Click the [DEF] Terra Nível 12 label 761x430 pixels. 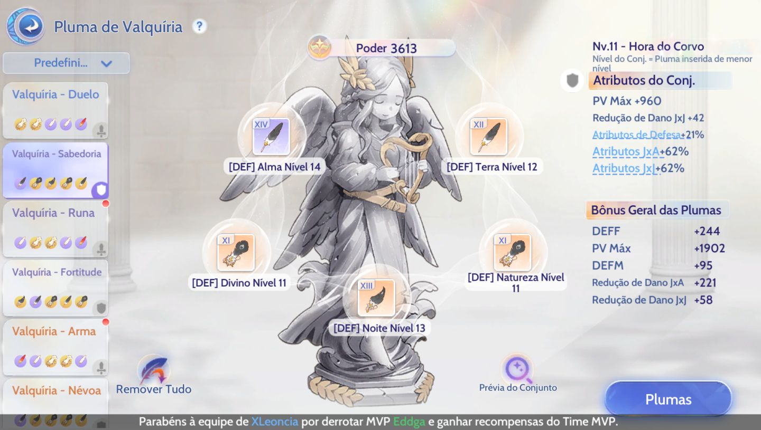tap(491, 167)
